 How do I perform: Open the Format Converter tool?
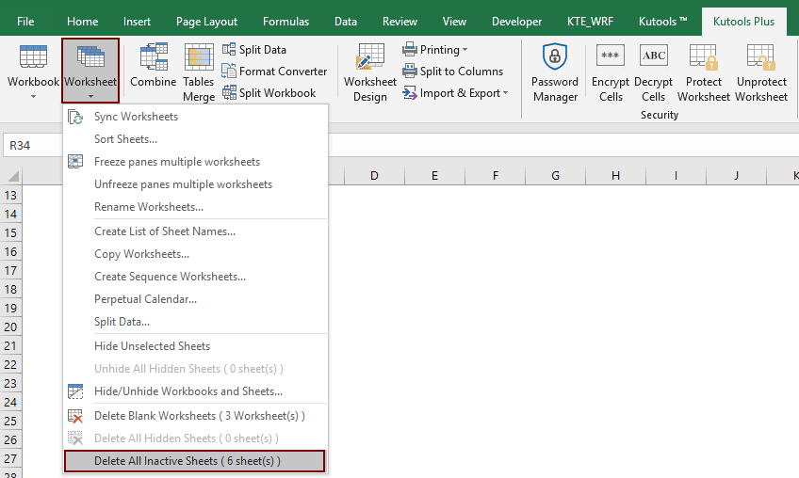(274, 72)
